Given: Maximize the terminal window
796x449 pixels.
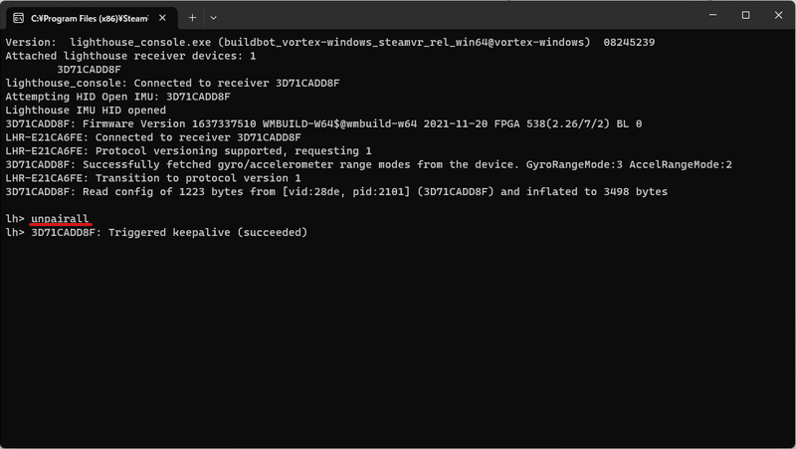Looking at the screenshot, I should point(745,15).
